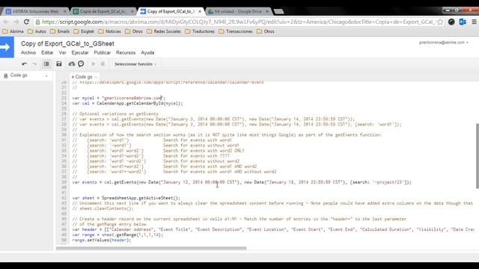Screen dimensions: 479x269
Task: Click the dark round extension icon
Action: [451, 22]
